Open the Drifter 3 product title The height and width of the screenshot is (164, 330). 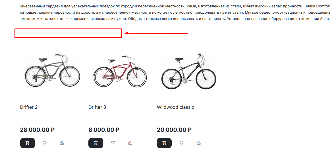(97, 107)
